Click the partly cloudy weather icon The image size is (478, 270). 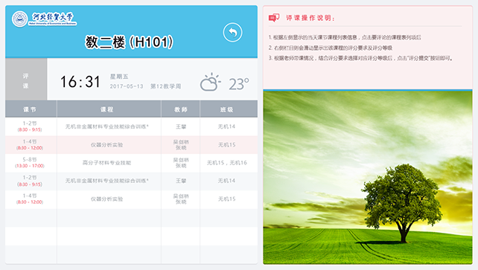click(210, 82)
